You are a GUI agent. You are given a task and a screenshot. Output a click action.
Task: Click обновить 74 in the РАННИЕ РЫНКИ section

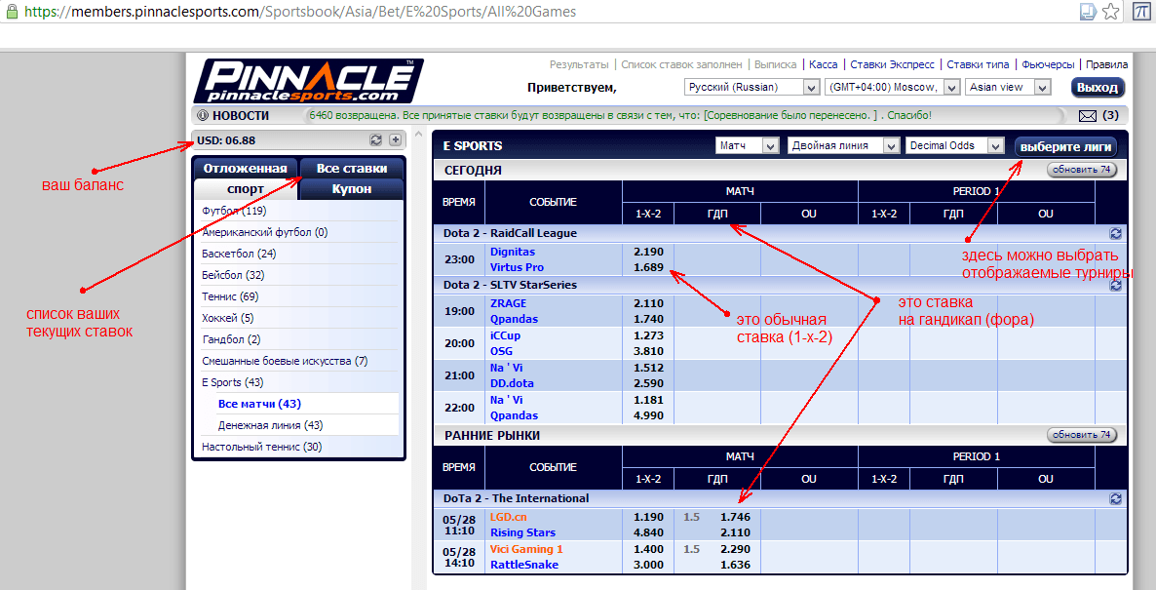click(x=1082, y=435)
